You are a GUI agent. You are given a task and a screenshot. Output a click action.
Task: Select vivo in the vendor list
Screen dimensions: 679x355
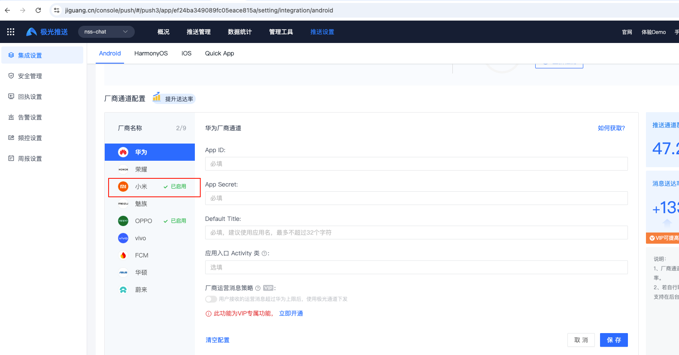(150, 238)
